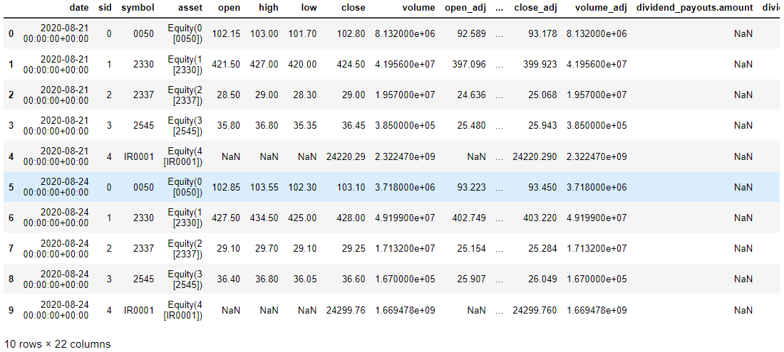Select high value 434.50 in row 6
This screenshot has width=784, height=352.
[264, 218]
